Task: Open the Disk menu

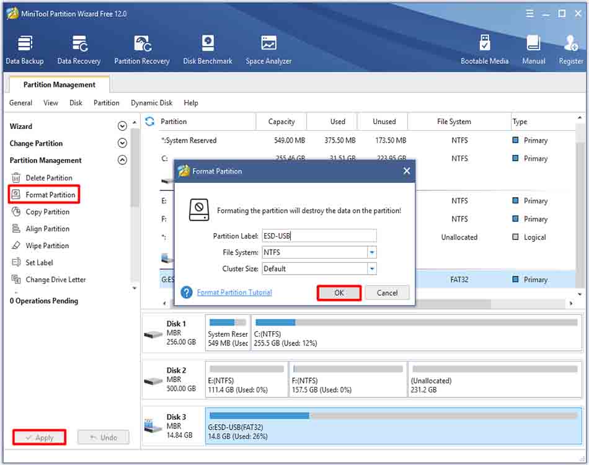Action: [76, 103]
